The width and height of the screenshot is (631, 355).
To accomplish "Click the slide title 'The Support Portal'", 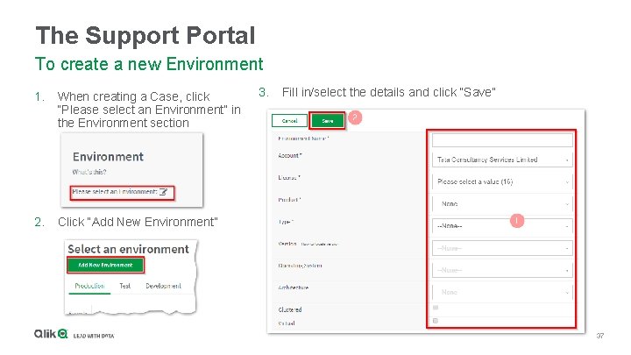I will tap(145, 35).
